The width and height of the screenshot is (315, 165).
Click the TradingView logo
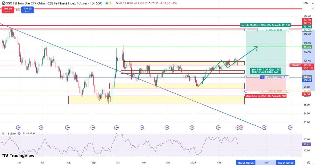coord(18,156)
